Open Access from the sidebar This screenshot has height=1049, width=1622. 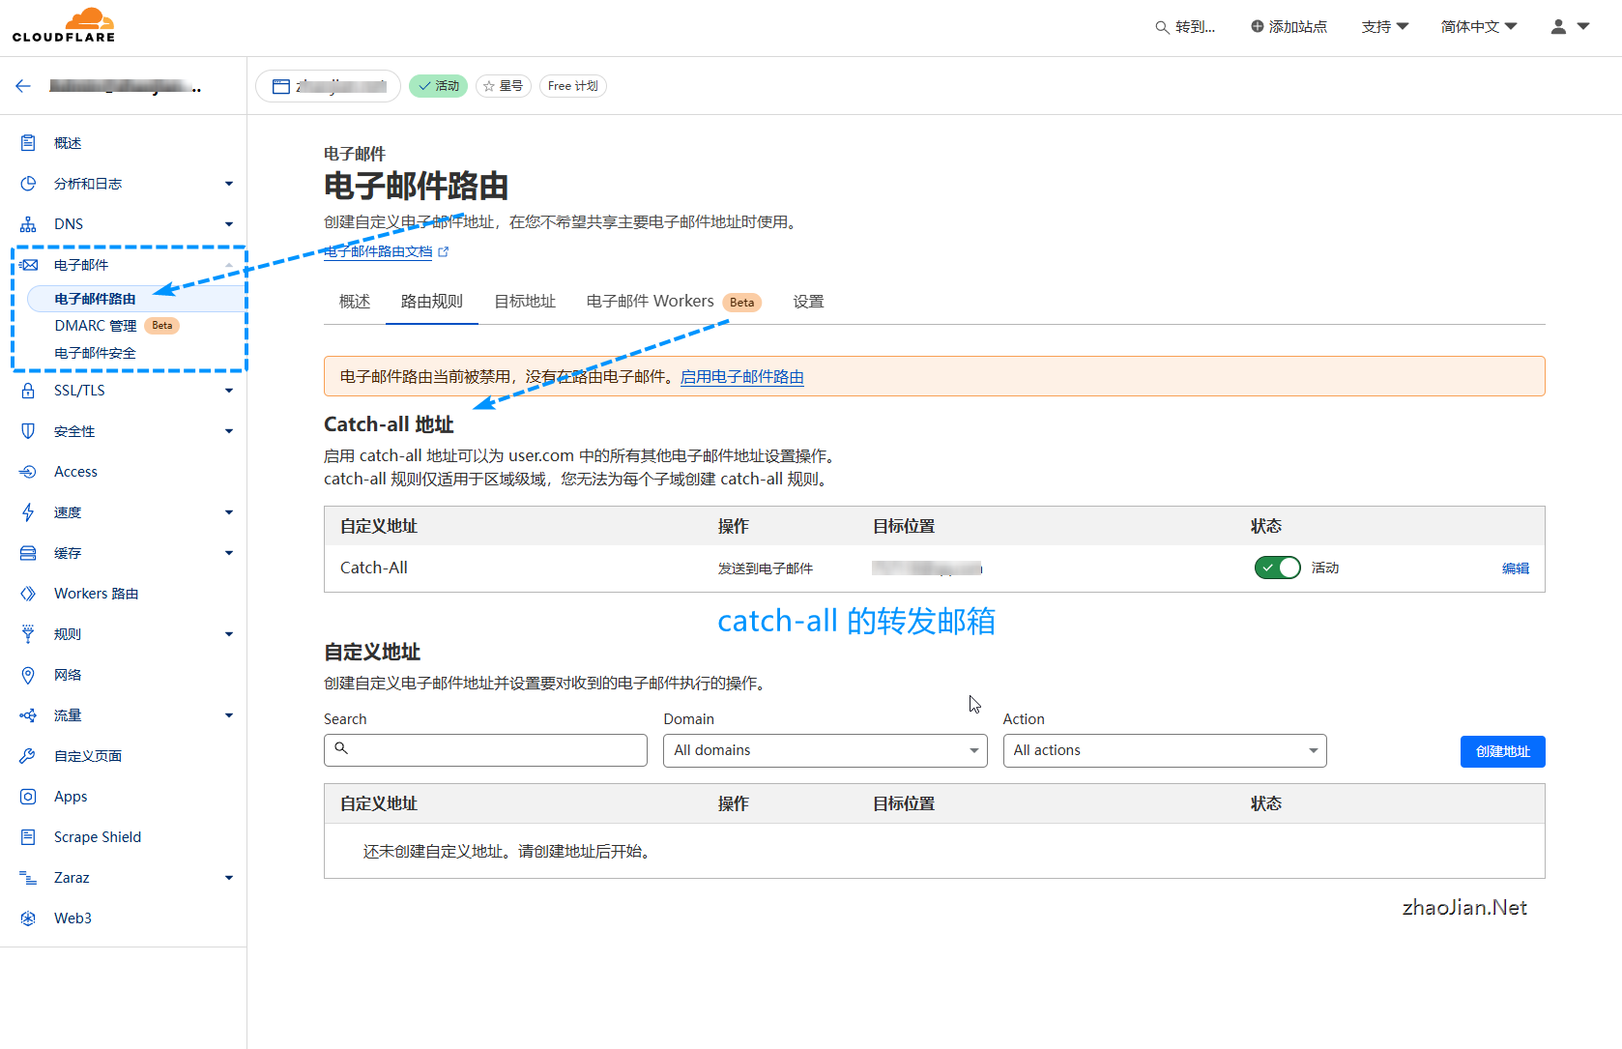(28, 471)
